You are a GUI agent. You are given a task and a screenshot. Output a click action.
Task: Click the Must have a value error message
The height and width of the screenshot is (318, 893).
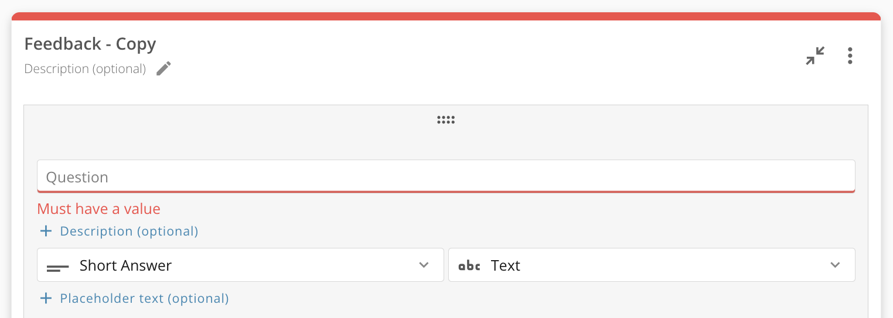pos(98,209)
